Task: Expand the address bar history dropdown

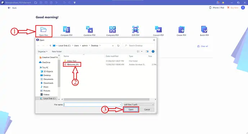Action: point(113,46)
